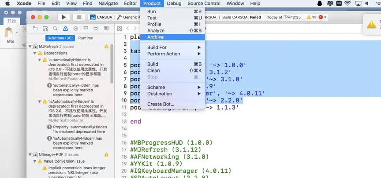The height and width of the screenshot is (178, 381).
Task: Select Generic iOS Device destination hammer icon
Action: 120,17
